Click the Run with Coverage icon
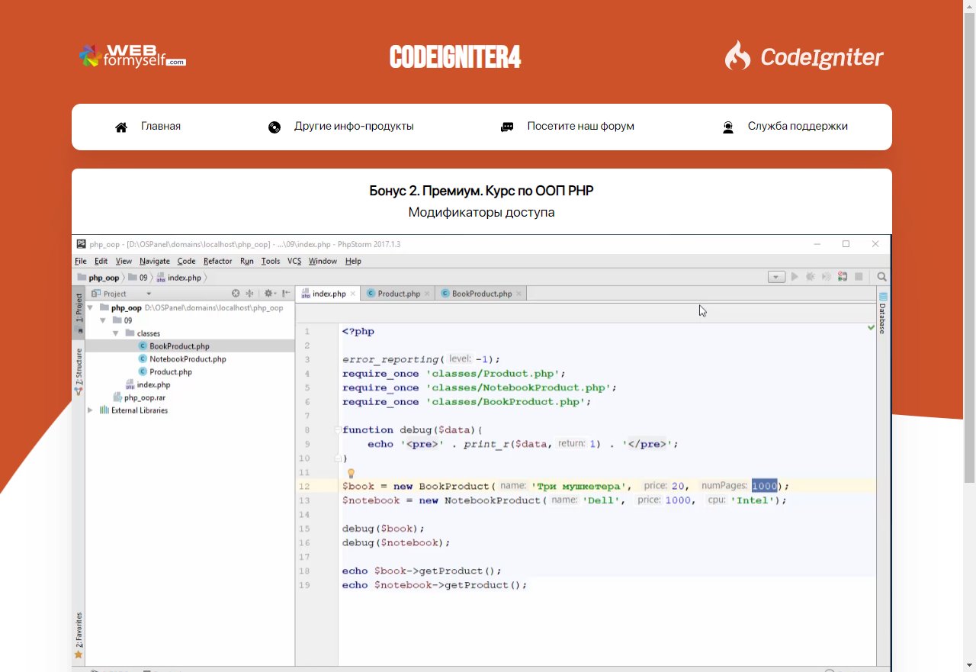Image resolution: width=976 pixels, height=672 pixels. 827,277
